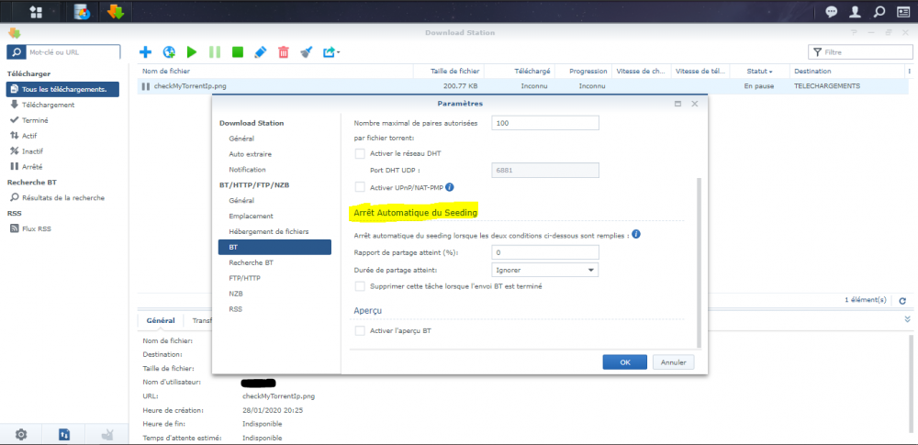Screen dimensions: 918x445
Task: Open the share action dropdown icon
Action: (x=331, y=52)
